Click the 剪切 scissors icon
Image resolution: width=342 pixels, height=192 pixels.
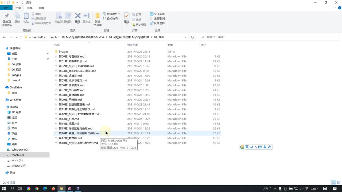[x=33, y=14]
